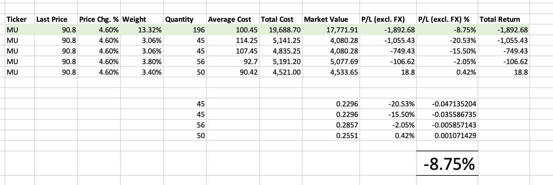Select the value 0.2551
Screen dimensions: 553x185
pos(331,136)
